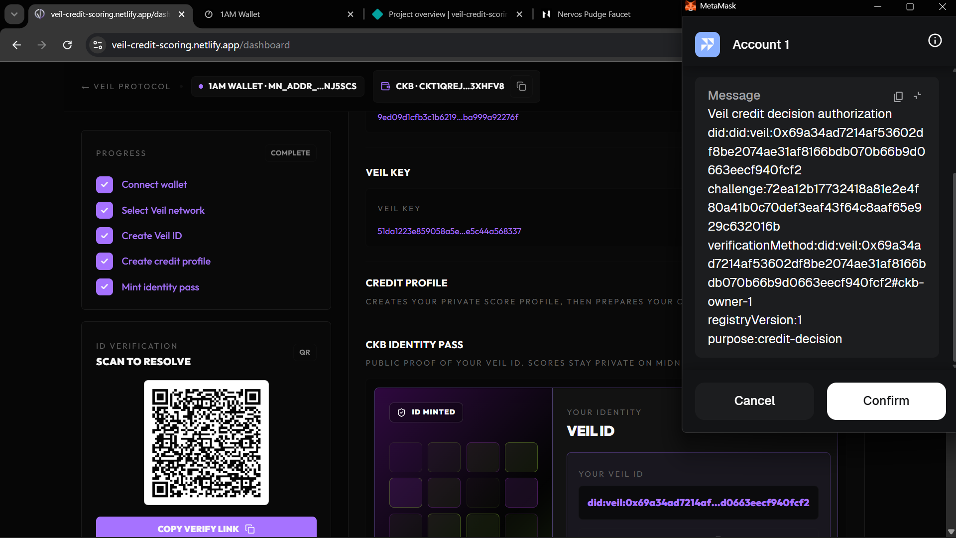Toggle the Create Veil ID checkbox

pyautogui.click(x=105, y=236)
